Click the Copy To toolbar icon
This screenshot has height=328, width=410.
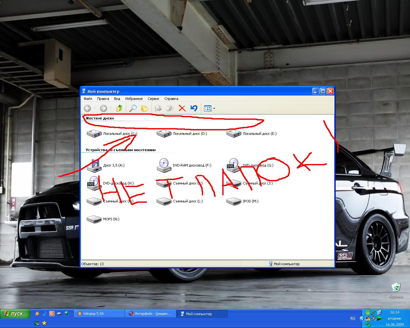170,108
